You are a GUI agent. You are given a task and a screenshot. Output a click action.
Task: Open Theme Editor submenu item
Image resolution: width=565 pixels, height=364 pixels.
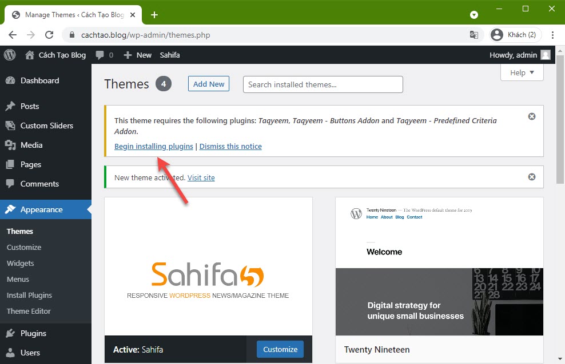coord(29,311)
